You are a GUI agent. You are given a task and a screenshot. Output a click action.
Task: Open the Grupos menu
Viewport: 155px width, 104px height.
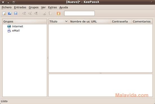click(34, 7)
